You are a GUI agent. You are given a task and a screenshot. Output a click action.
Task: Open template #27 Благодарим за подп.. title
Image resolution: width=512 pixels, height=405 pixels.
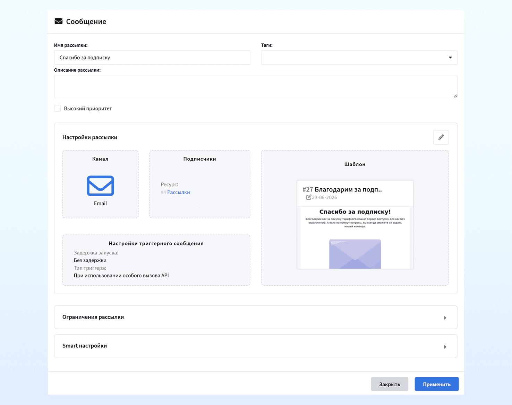342,189
